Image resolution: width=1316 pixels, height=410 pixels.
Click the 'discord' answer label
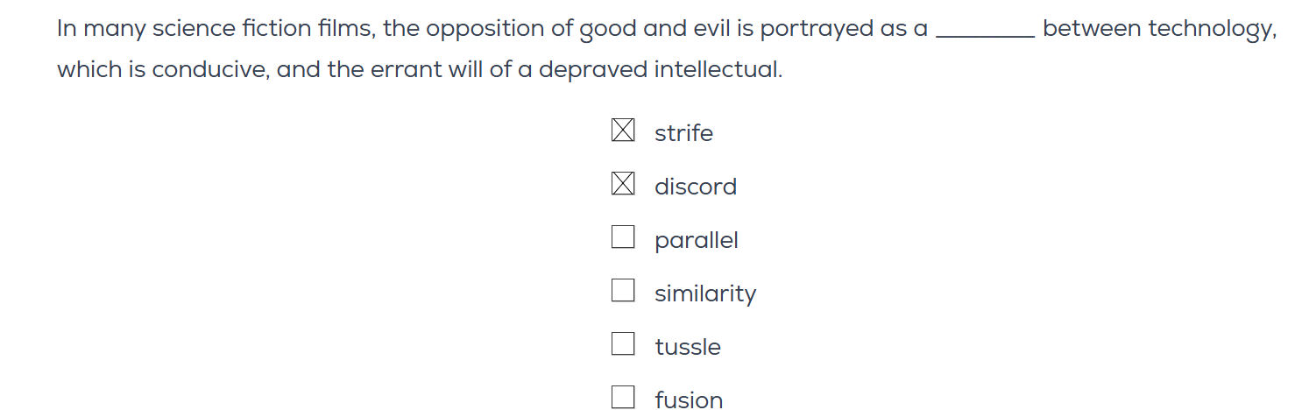pos(695,187)
